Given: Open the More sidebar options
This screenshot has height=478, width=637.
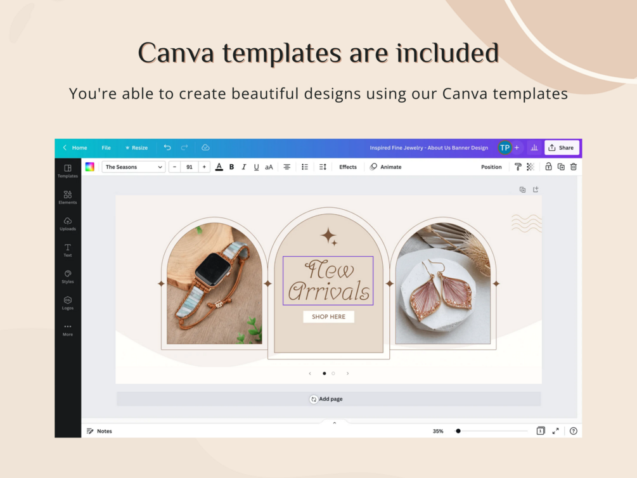Looking at the screenshot, I should pos(67,330).
